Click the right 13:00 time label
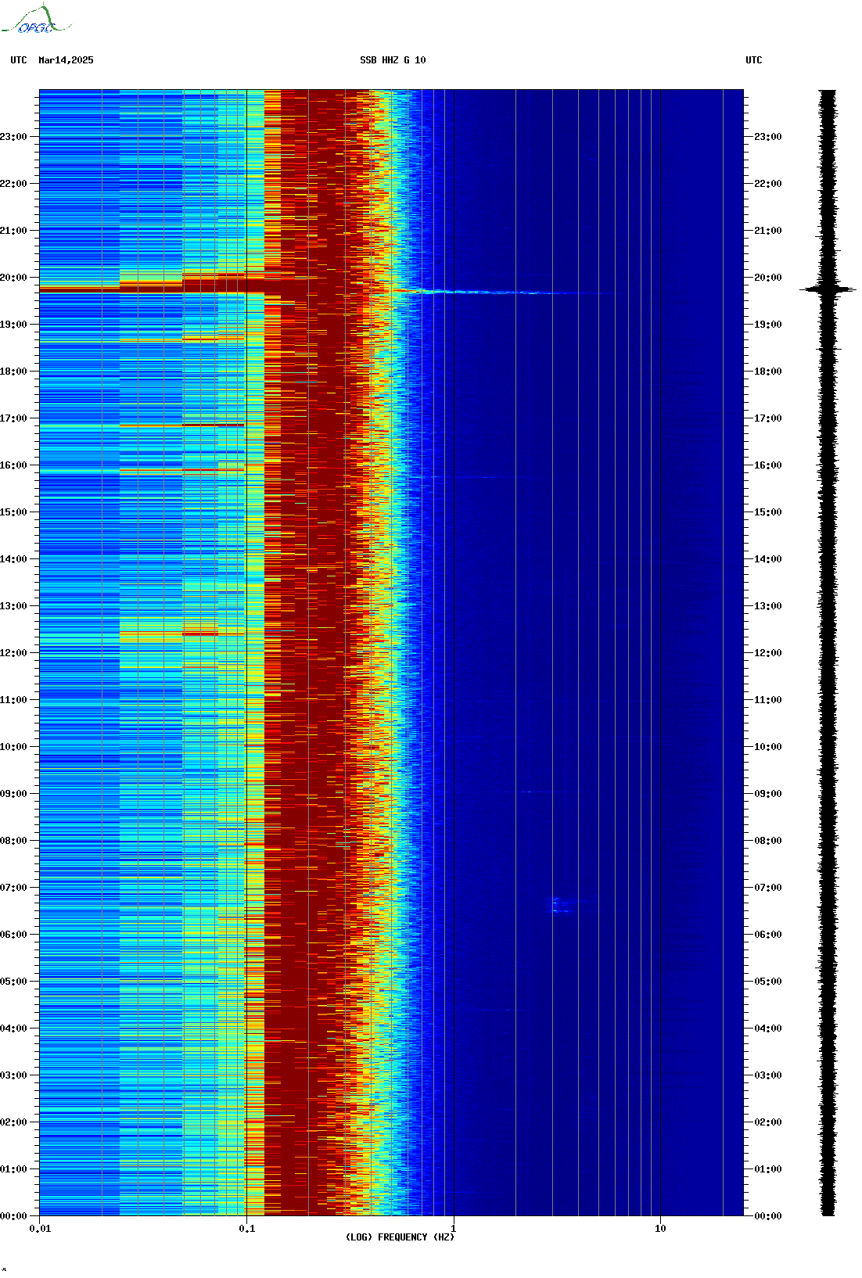 tap(767, 606)
